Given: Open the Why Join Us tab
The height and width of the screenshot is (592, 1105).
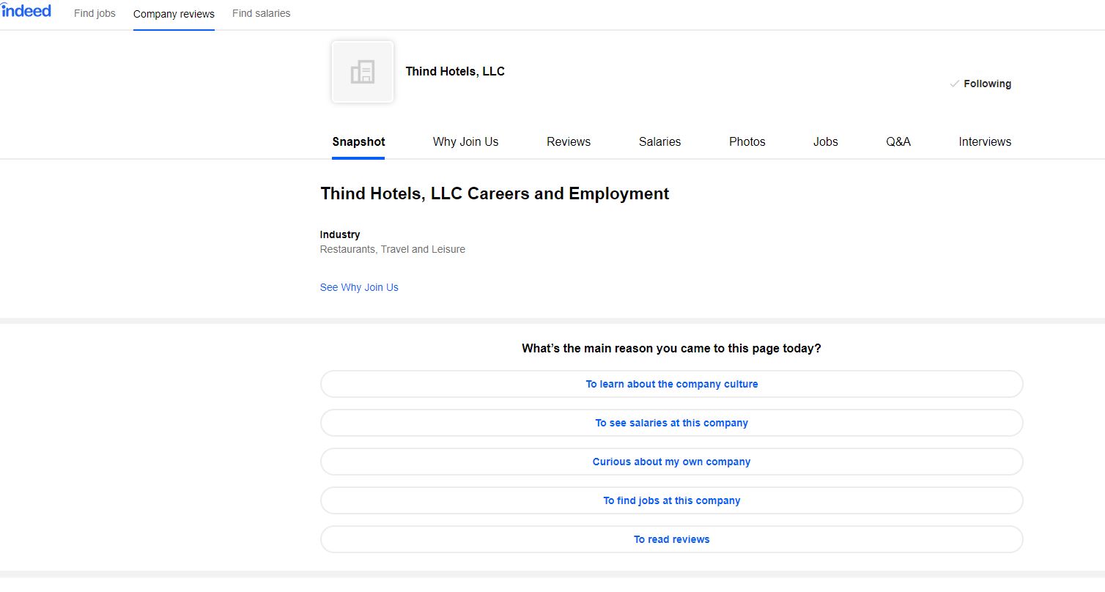Looking at the screenshot, I should (465, 142).
